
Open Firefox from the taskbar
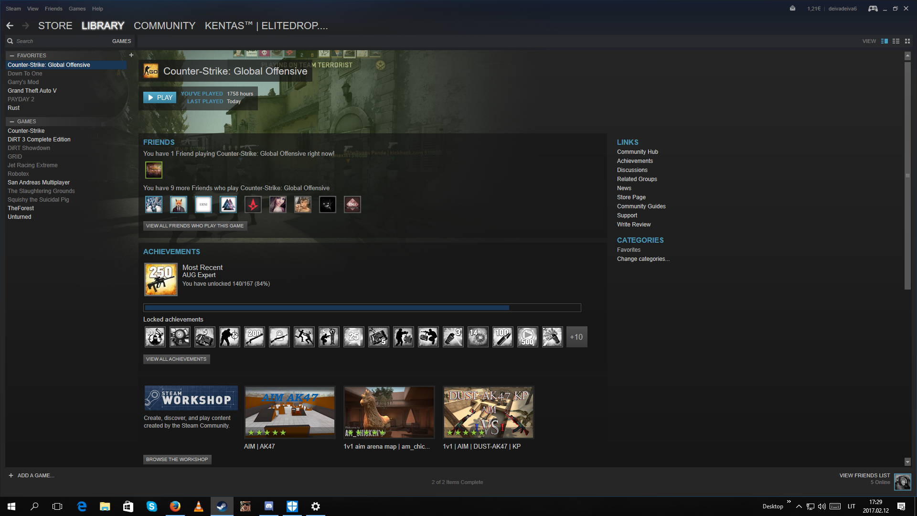tap(175, 506)
